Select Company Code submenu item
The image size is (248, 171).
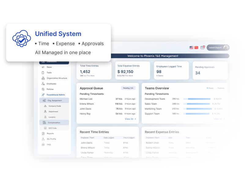point(54,106)
